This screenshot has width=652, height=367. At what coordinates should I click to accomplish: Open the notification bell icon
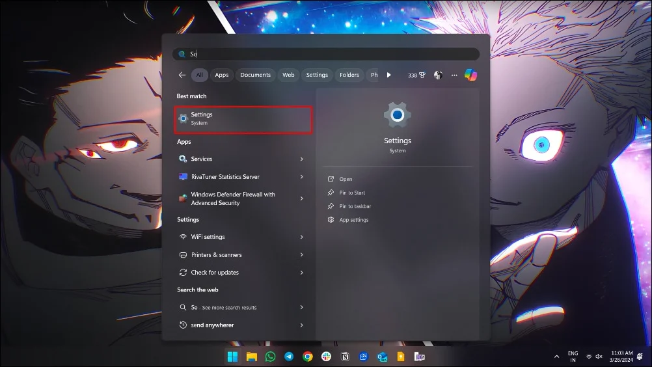point(640,356)
